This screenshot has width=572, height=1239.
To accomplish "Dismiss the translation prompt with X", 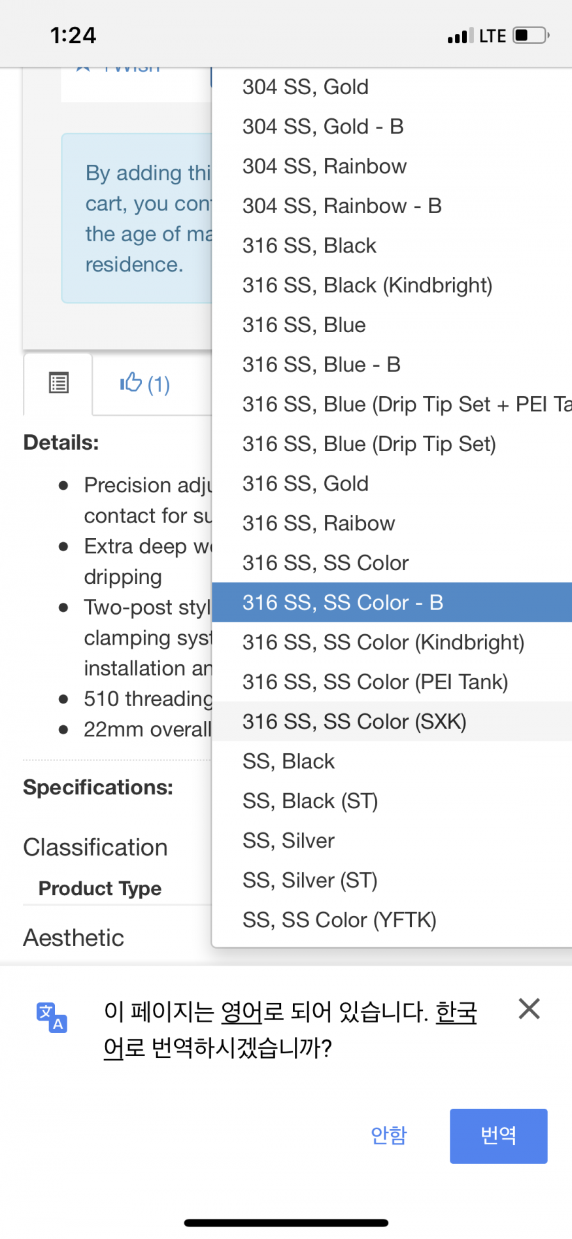I will tap(529, 1009).
